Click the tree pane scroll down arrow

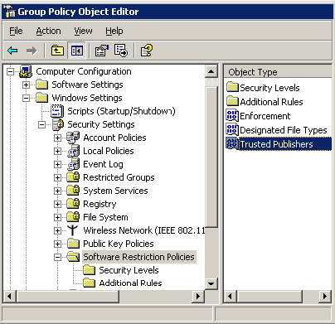point(211,283)
